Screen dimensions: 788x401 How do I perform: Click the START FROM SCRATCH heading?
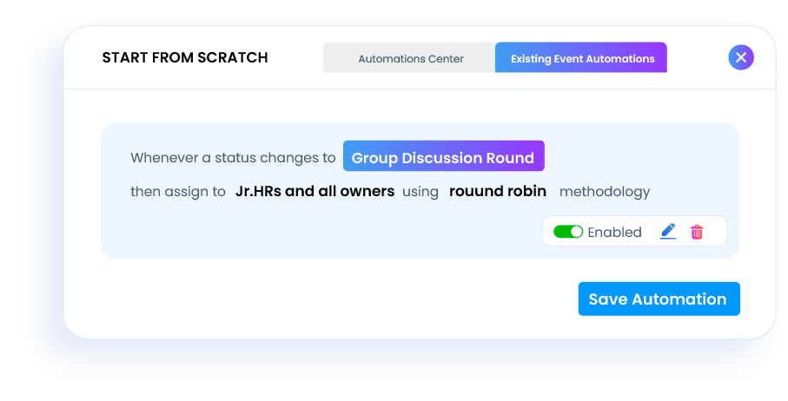point(185,57)
